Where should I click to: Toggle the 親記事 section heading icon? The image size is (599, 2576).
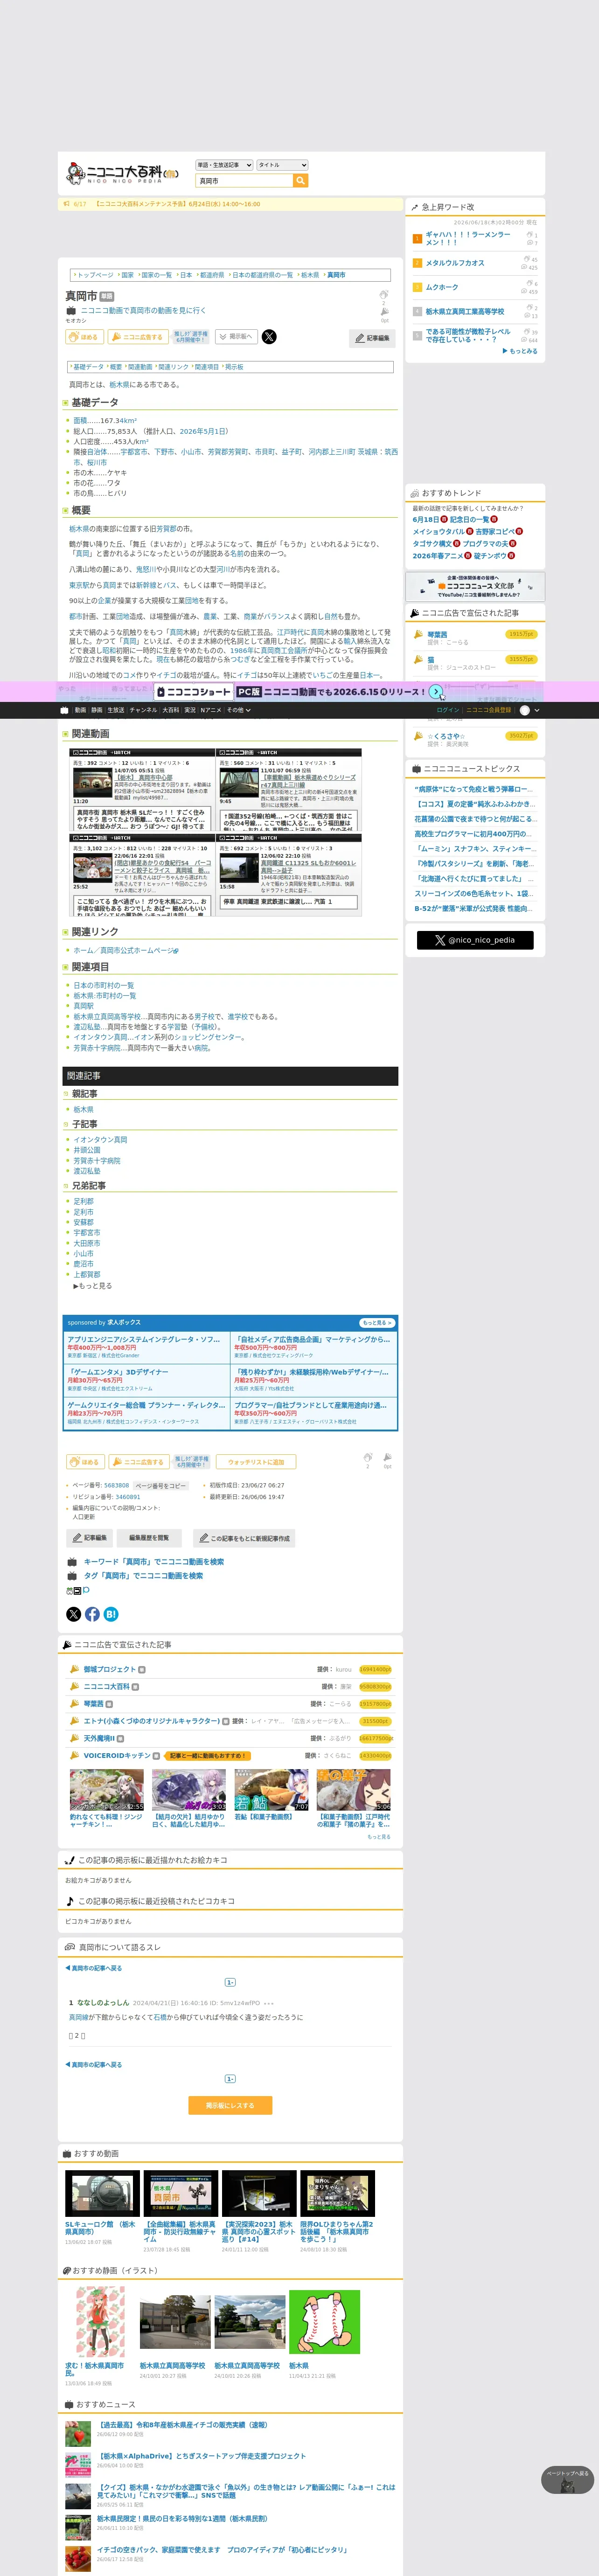(65, 1094)
